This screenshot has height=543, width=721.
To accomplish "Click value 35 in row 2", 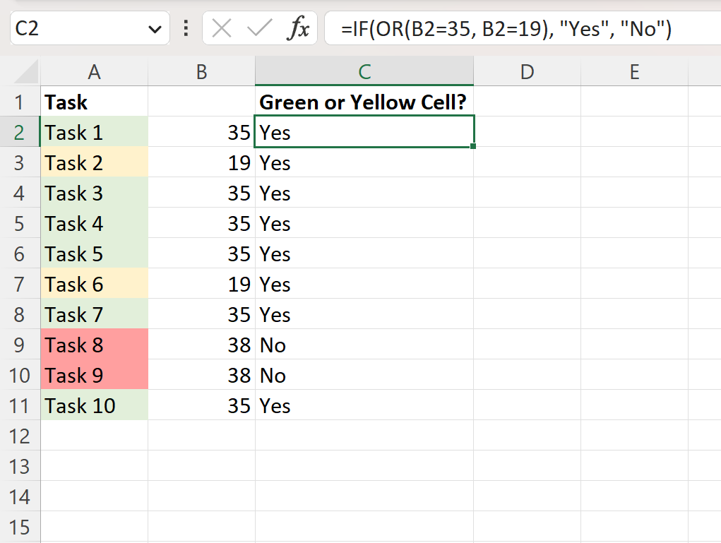I will tap(202, 132).
